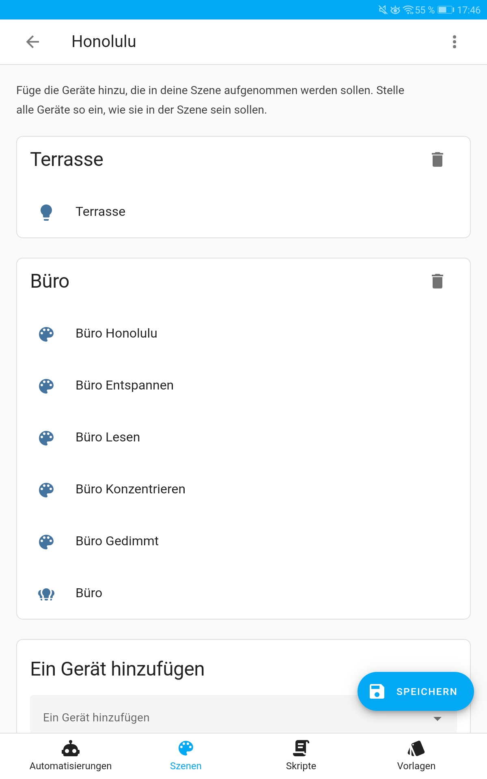Delete the Terrasse device card

[x=437, y=159]
